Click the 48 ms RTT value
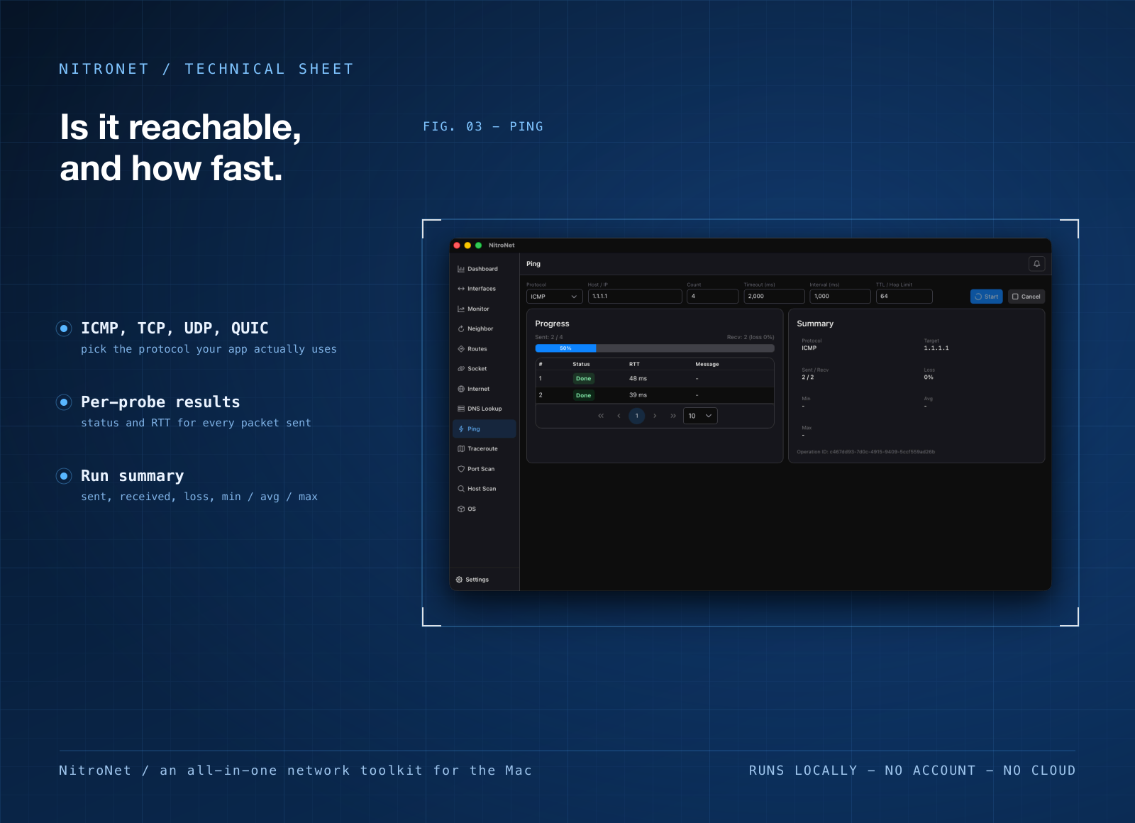This screenshot has width=1135, height=823. (x=638, y=379)
